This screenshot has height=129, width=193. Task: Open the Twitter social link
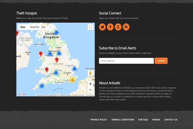pos(102,27)
